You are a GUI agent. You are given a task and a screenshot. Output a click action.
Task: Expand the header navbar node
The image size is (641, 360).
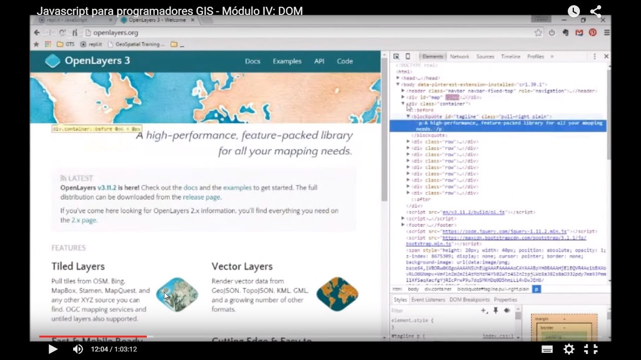403,91
